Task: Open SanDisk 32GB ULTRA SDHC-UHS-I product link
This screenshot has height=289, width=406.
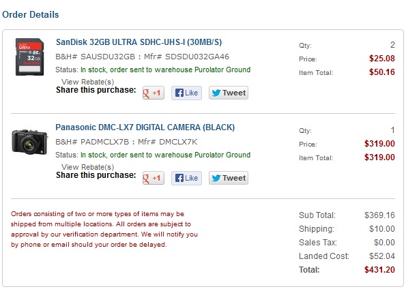Action: point(139,42)
